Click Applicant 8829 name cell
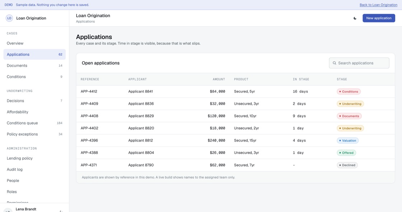 point(141,116)
